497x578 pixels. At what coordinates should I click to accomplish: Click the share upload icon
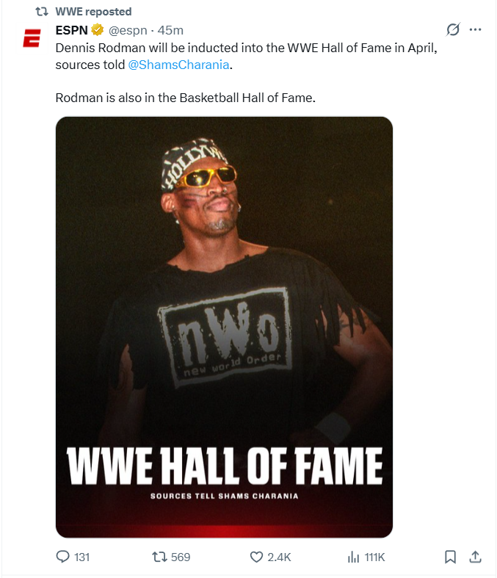point(475,557)
